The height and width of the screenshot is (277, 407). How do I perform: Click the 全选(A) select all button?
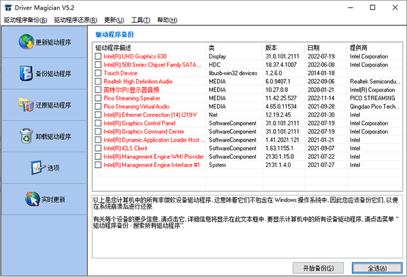pyautogui.click(x=377, y=268)
